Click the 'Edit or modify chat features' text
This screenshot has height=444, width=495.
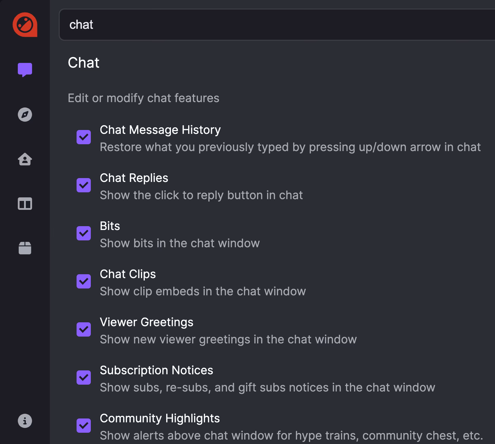pos(144,98)
